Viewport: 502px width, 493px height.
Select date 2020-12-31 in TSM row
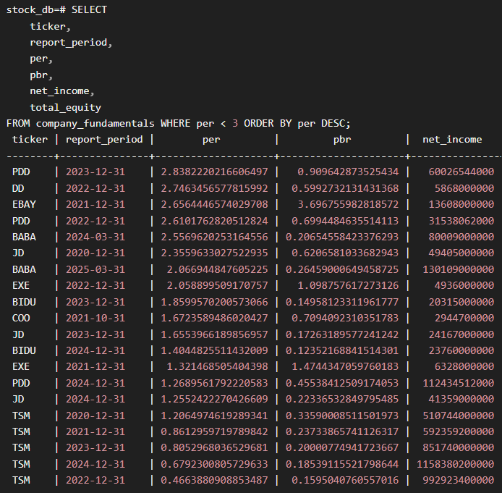pyautogui.click(x=95, y=416)
